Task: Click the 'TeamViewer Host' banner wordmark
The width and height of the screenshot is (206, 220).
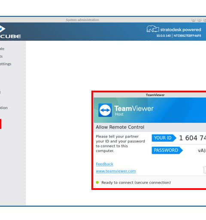Action: [x=134, y=110]
